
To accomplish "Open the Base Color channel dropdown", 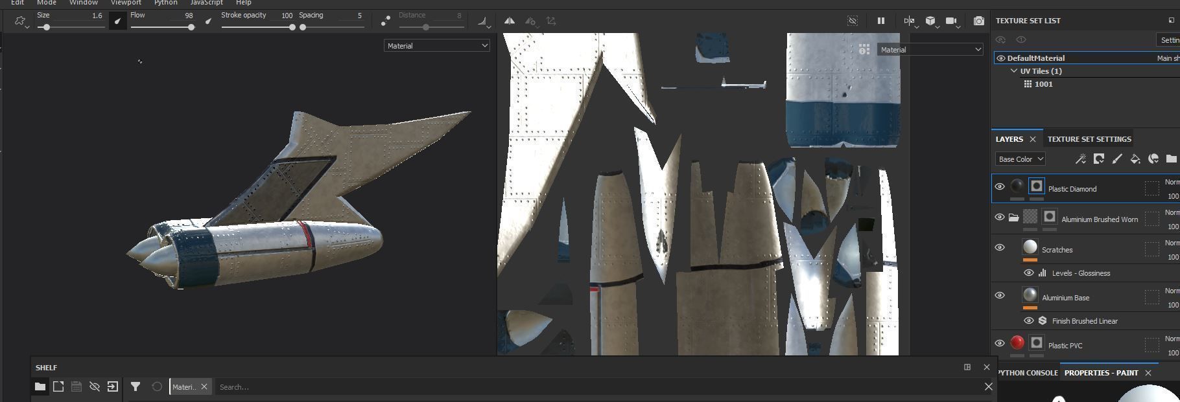I will [x=1021, y=159].
